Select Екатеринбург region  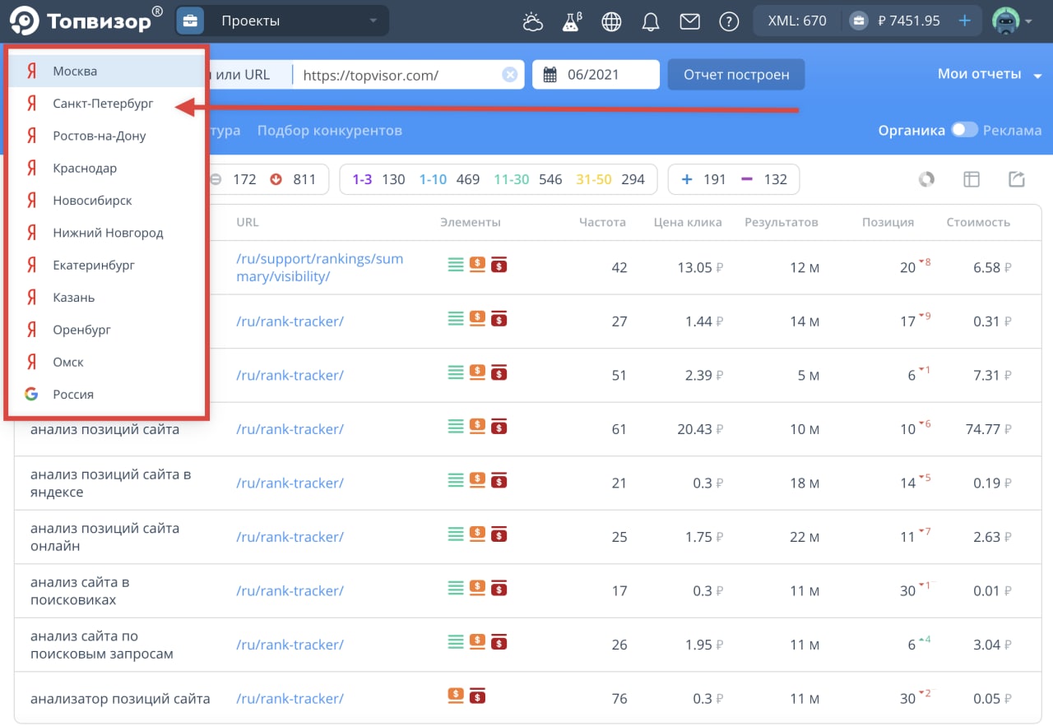[x=106, y=265]
